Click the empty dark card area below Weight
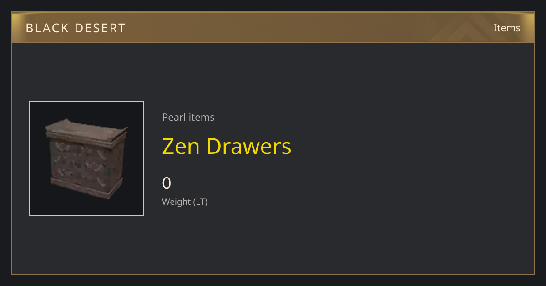 pos(318,241)
